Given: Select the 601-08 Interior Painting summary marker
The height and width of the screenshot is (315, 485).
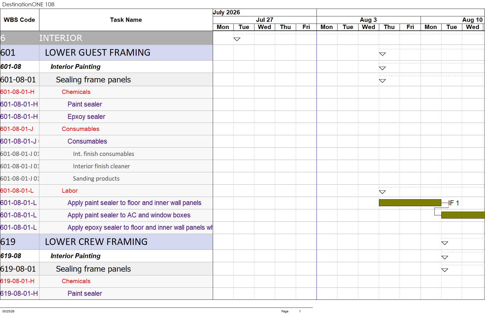Looking at the screenshot, I should (x=382, y=68).
